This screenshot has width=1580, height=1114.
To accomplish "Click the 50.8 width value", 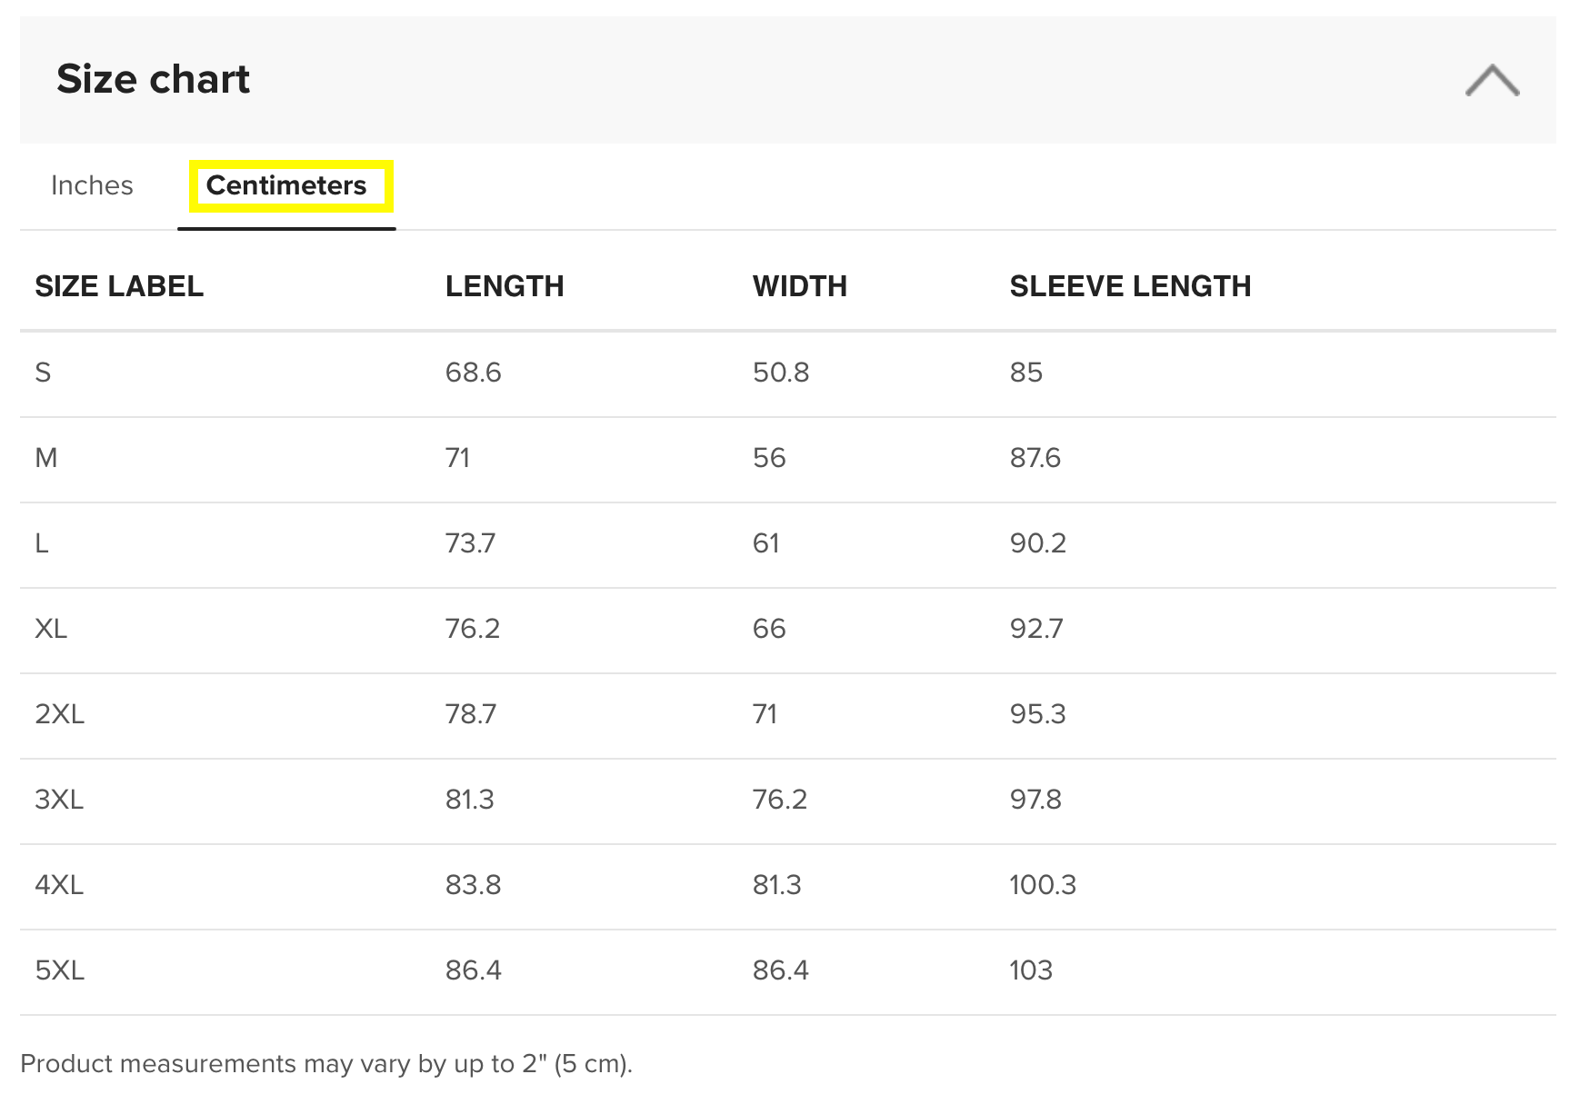I will pyautogui.click(x=781, y=373).
